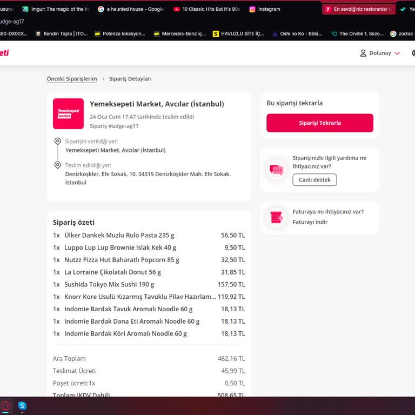Click the Poşet ücreti 0,50 TL value
This screenshot has height=415, width=415.
pyautogui.click(x=235, y=383)
